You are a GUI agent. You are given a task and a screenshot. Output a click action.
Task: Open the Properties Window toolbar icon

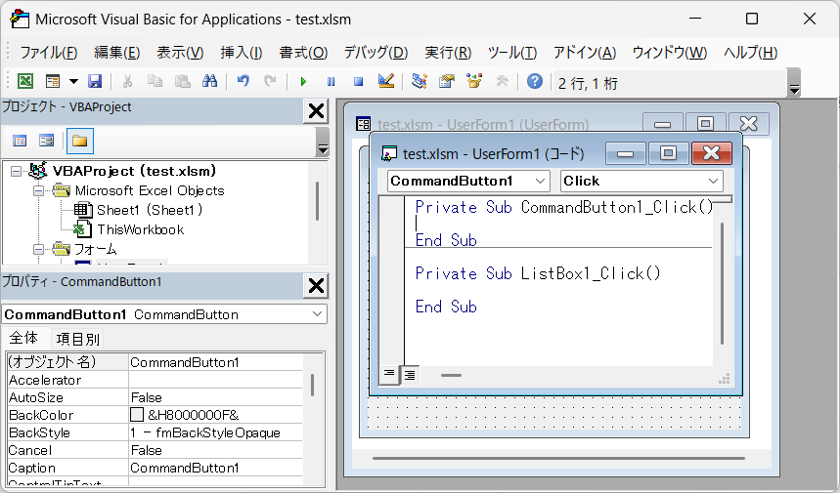pos(447,81)
